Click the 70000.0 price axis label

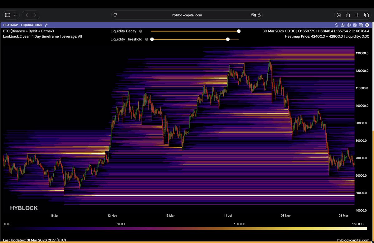tap(361, 158)
